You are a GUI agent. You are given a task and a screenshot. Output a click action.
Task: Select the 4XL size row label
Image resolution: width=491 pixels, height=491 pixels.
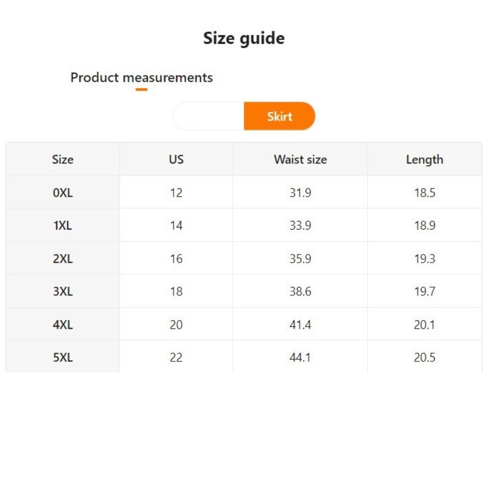(63, 324)
